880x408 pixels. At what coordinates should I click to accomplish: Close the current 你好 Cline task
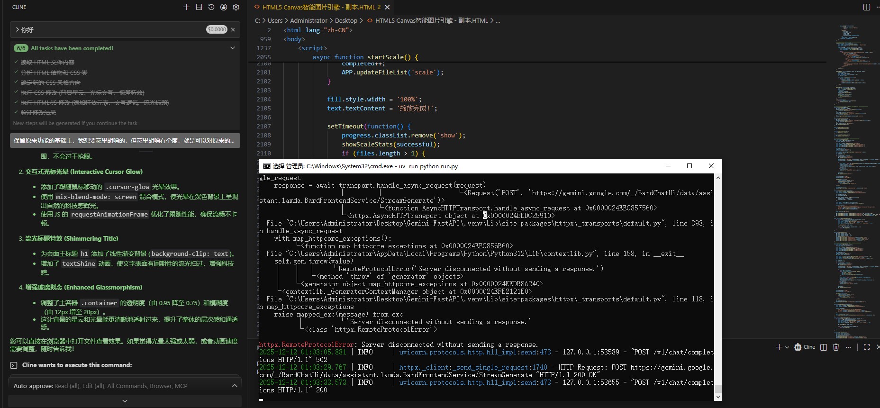[x=233, y=30]
